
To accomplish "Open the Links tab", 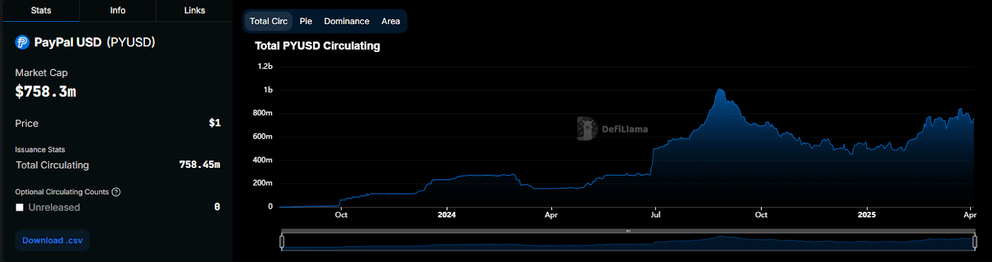I will (195, 11).
